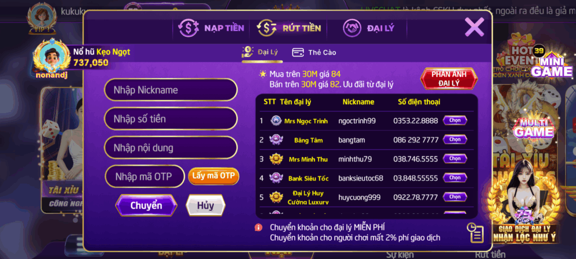Open the Đại Lý top tab

[368, 28]
